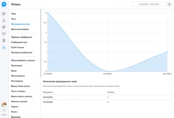Viewport: 174px width, 118px height.
Task: Open the Сообщения чата report
Action: (x=19, y=42)
